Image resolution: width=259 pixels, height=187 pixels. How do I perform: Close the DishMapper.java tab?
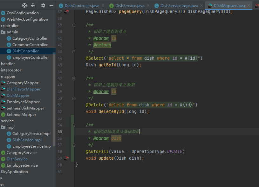pyautogui.click(x=249, y=6)
